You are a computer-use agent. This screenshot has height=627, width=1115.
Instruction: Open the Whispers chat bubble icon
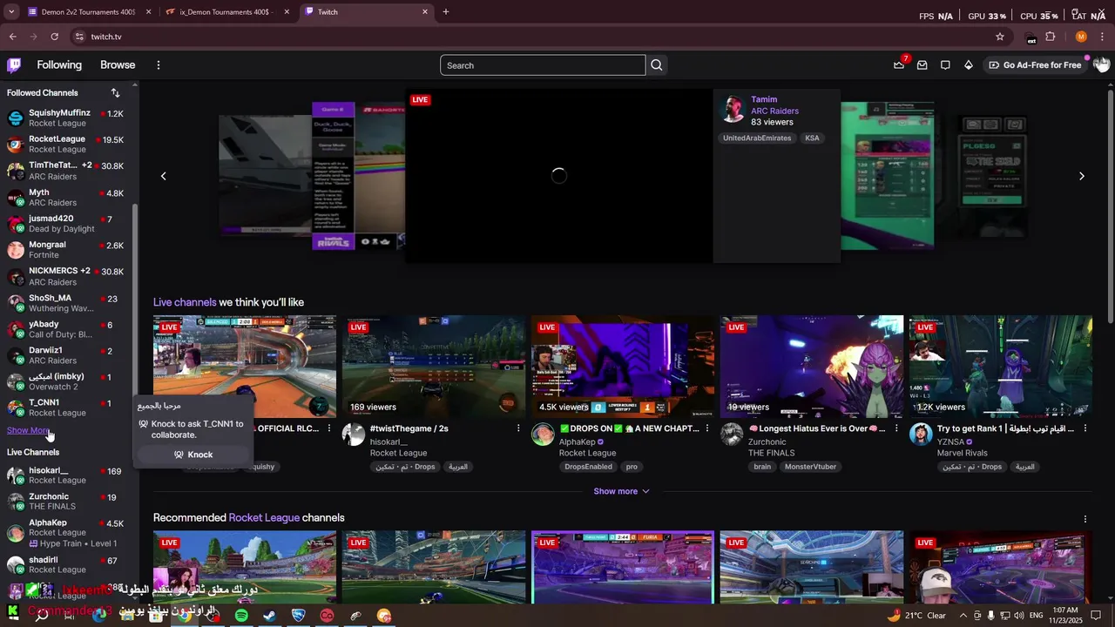point(945,65)
